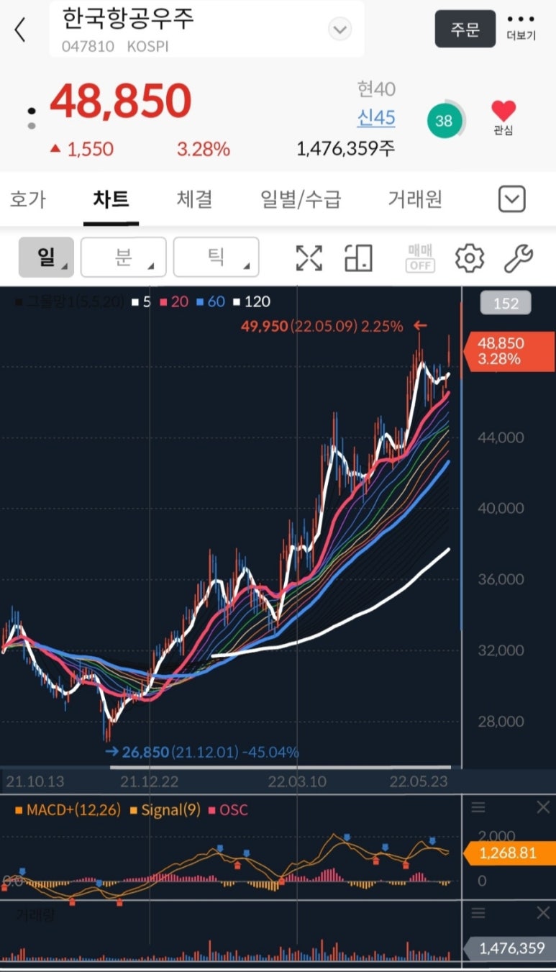The width and height of the screenshot is (556, 972).
Task: Open the 틱 tick period dropdown
Action: tap(216, 257)
